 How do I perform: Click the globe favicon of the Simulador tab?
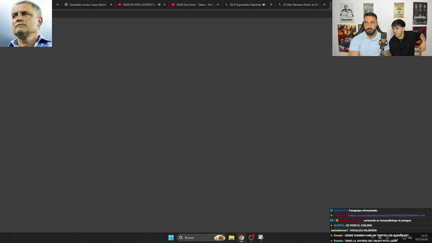pos(66,5)
